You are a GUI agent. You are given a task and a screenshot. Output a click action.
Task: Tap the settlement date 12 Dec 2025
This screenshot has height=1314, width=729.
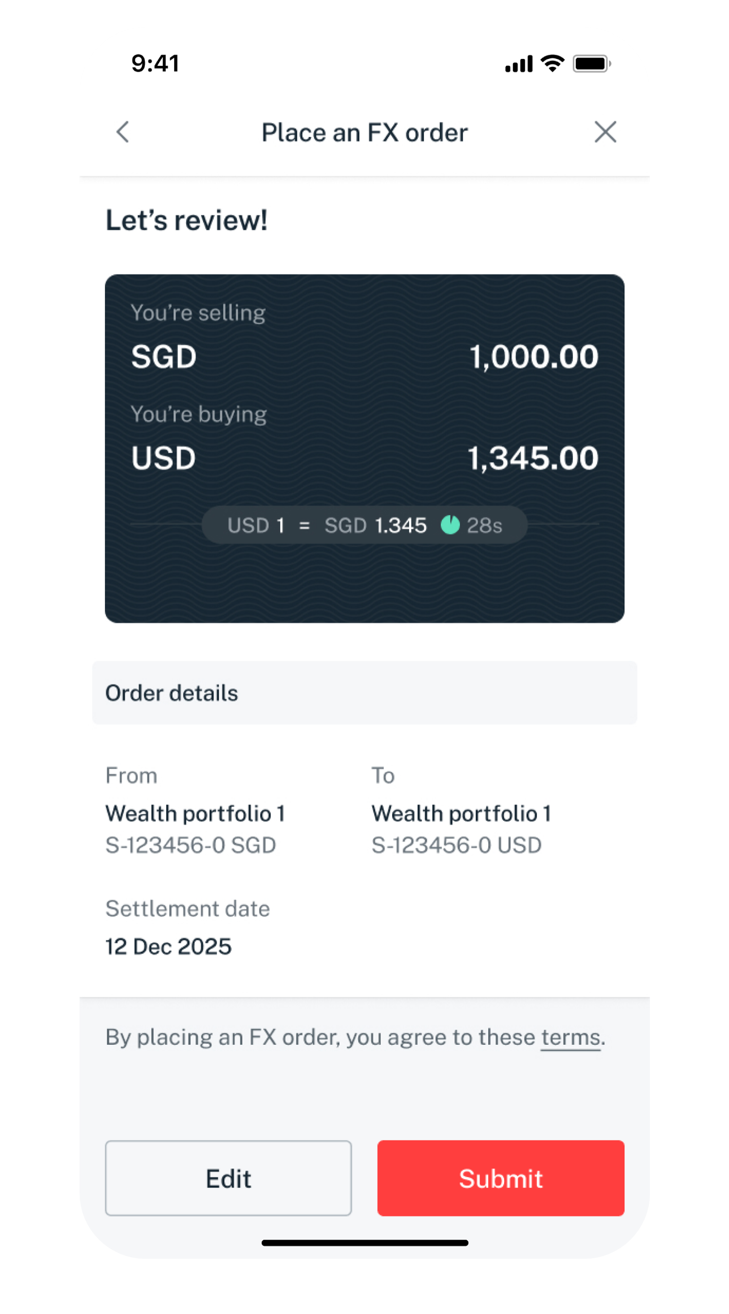tap(169, 947)
